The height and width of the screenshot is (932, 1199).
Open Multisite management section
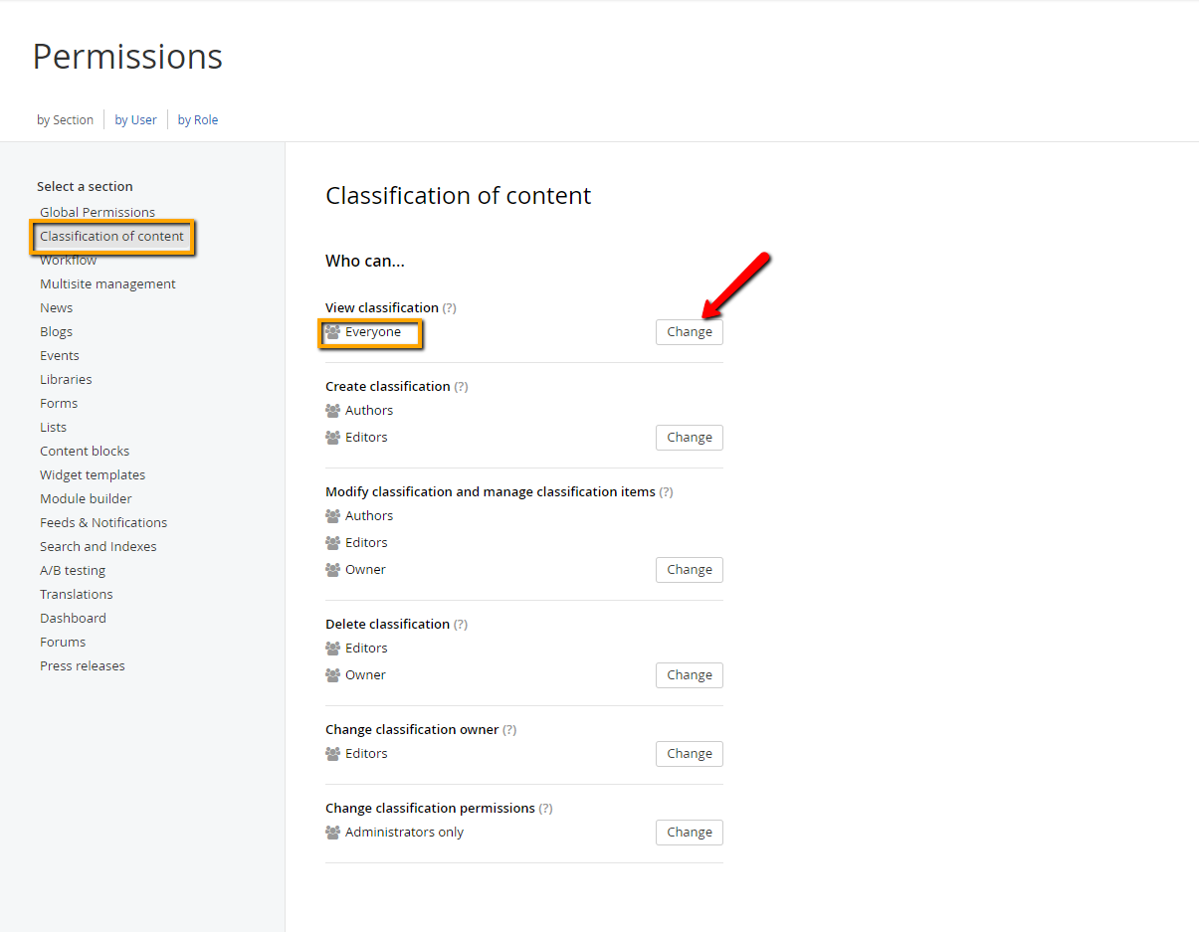(x=107, y=284)
